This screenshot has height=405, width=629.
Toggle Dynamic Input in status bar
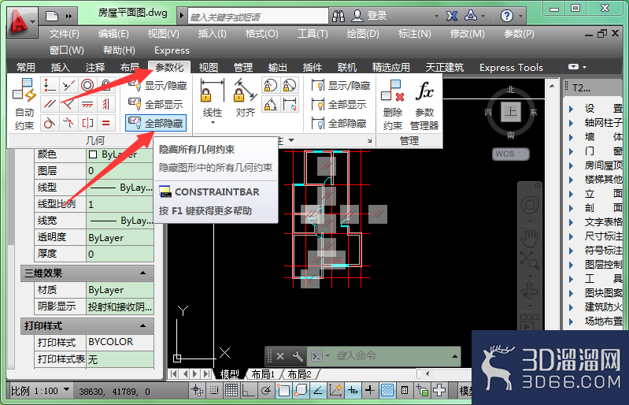click(353, 390)
